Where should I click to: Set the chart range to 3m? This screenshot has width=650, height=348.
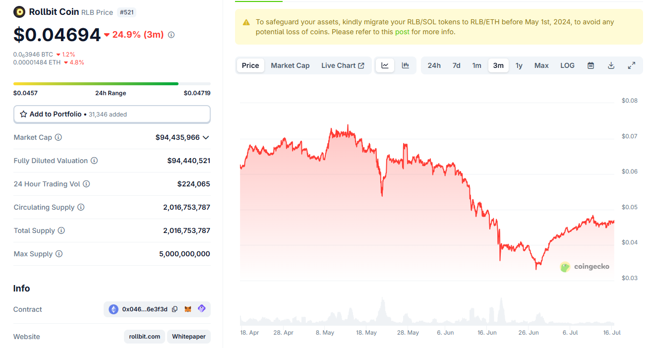pos(498,65)
